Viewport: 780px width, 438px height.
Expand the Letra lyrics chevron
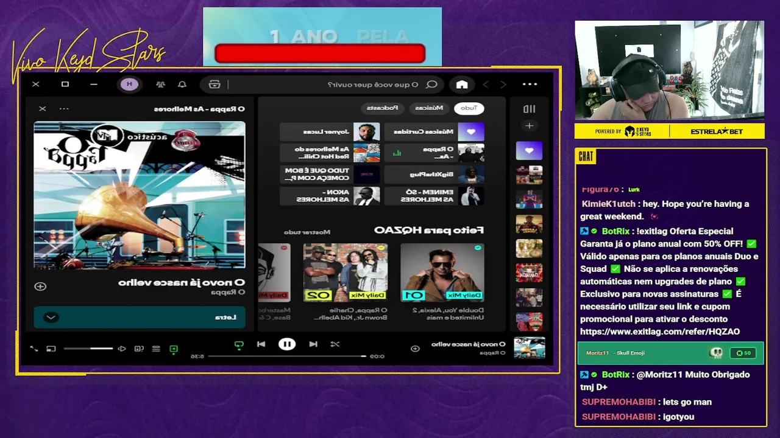[x=51, y=318]
